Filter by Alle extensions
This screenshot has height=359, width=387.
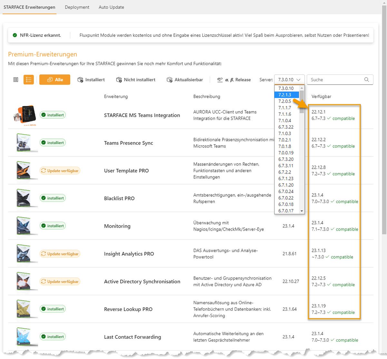pyautogui.click(x=55, y=80)
